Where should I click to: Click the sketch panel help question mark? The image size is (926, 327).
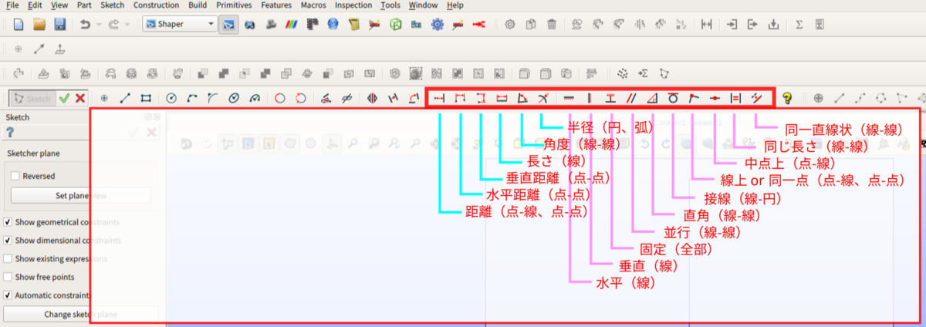[x=9, y=132]
